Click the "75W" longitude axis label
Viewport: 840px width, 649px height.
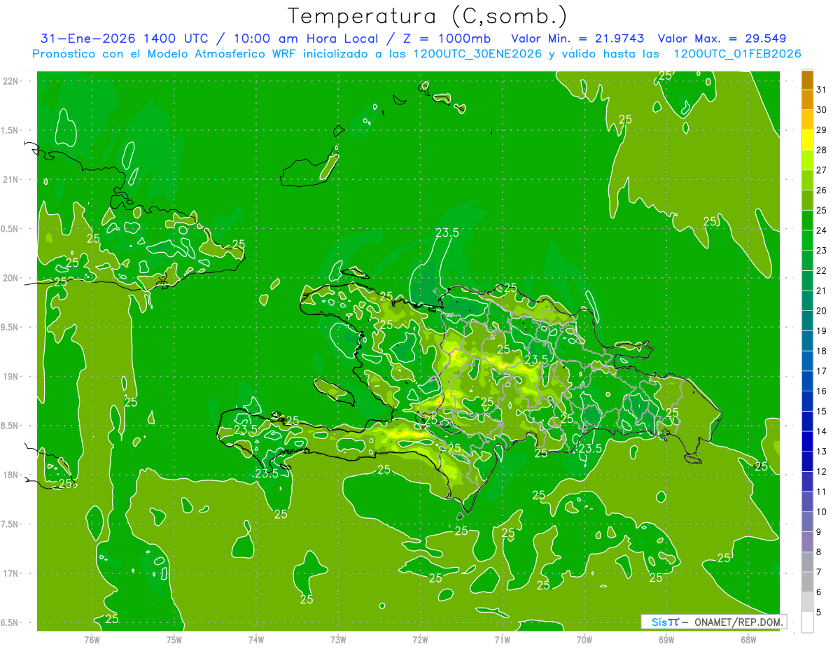[174, 640]
